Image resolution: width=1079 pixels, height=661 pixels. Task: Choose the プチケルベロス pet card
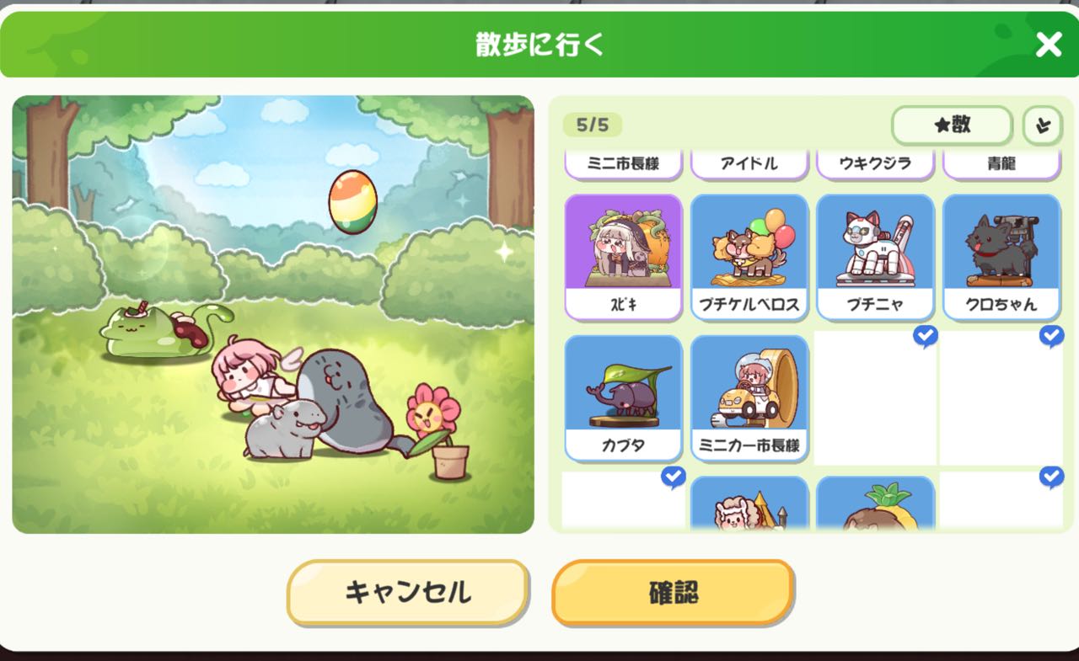coord(749,258)
